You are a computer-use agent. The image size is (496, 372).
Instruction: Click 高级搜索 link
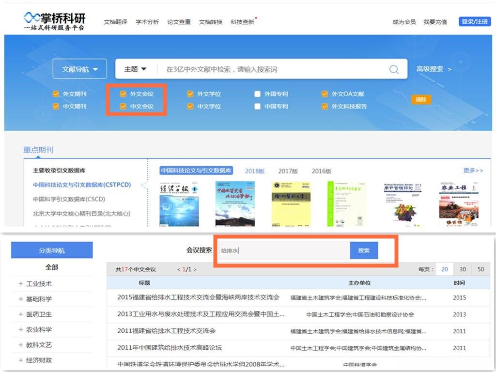pos(434,69)
